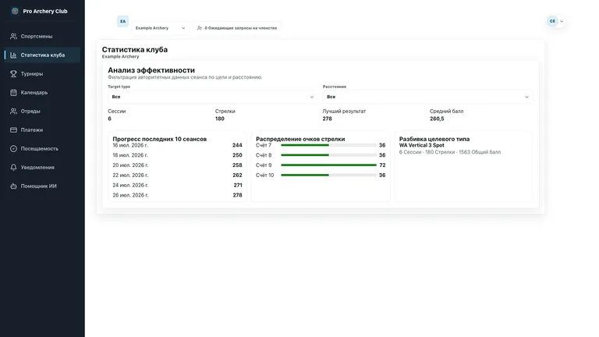599x337 pixels.
Task: Click the Счёт 8 progress bar
Action: [x=328, y=155]
